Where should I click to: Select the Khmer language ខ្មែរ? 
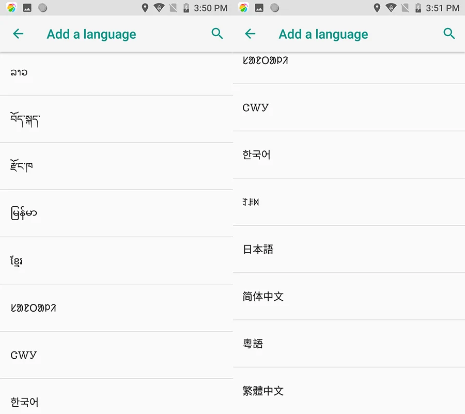point(116,260)
